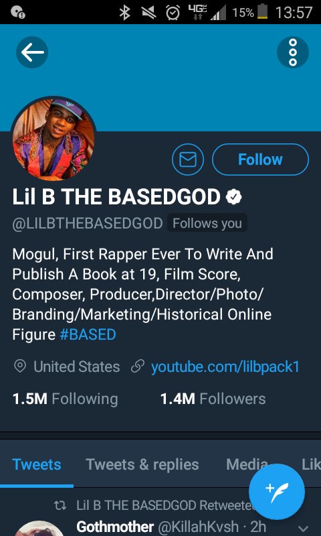The image size is (321, 536).
Task: Tap the retweet icon above Gothmother tweet
Action: [60, 506]
